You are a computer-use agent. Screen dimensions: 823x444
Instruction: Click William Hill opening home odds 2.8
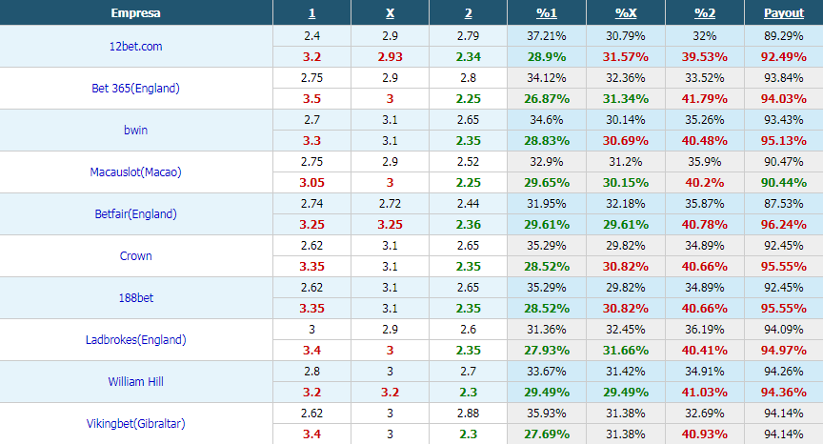311,372
